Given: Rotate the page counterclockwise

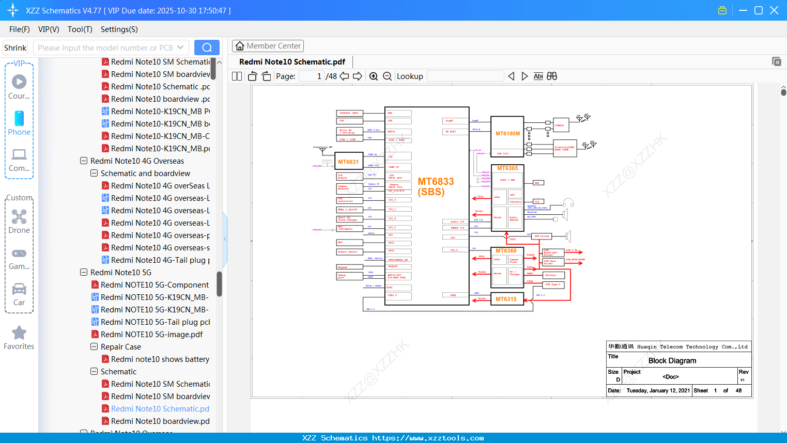Looking at the screenshot, I should point(252,76).
